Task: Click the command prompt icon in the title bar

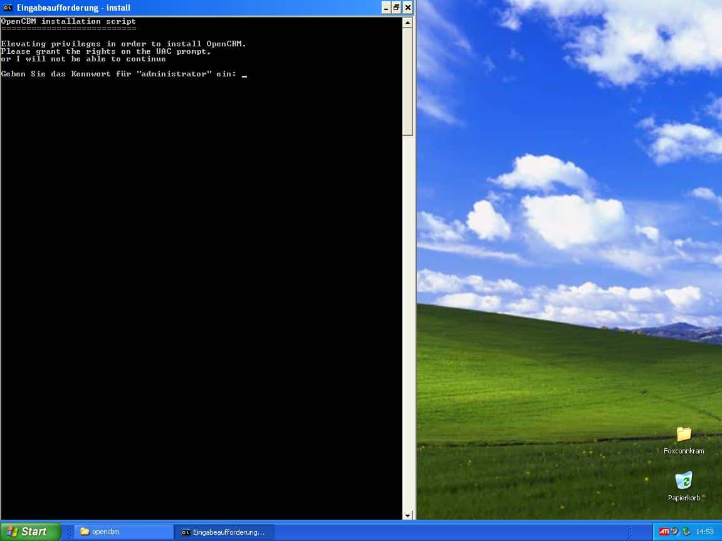Action: click(x=8, y=8)
